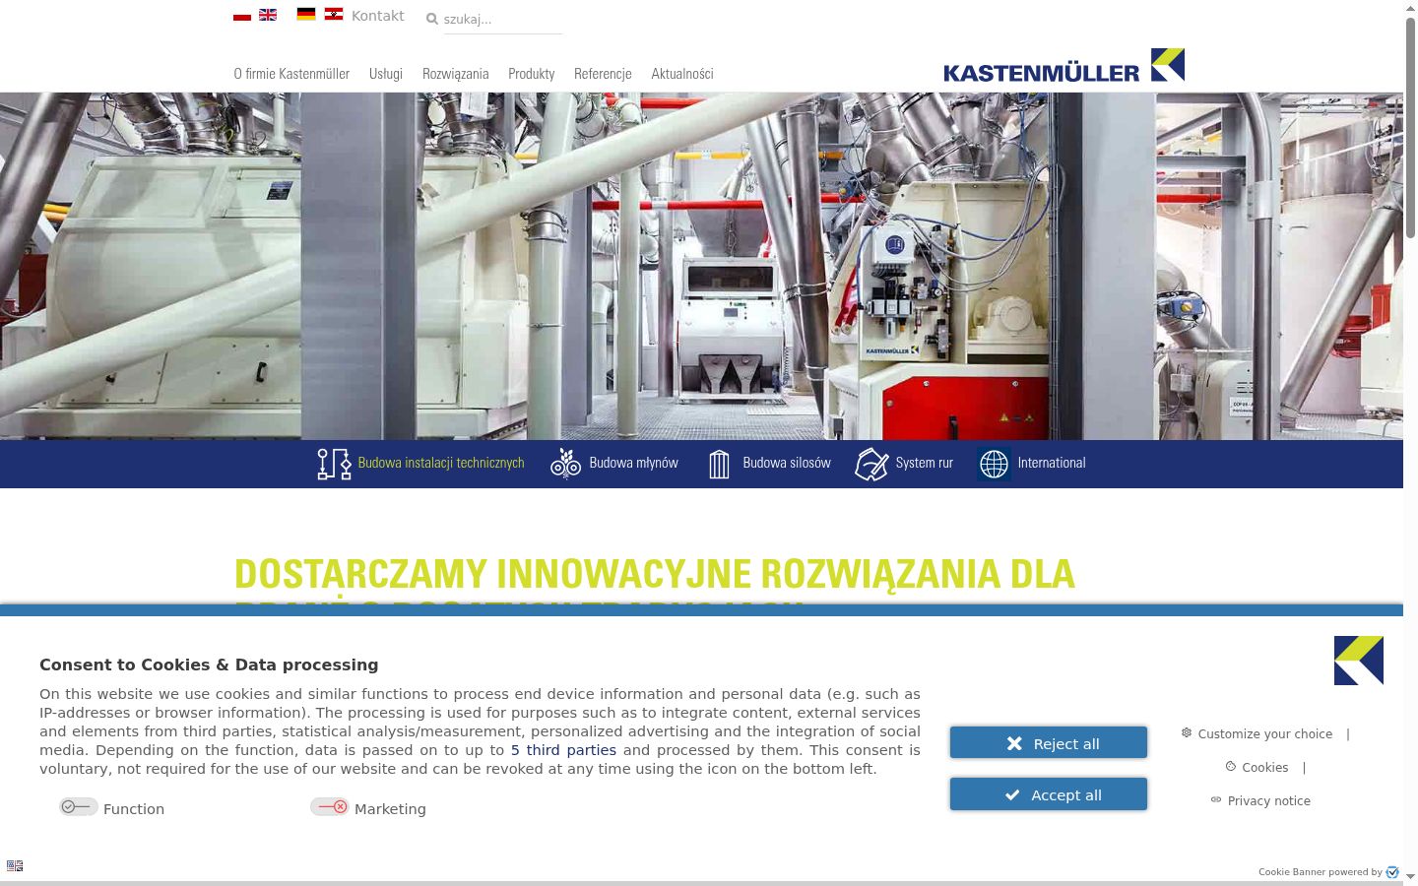The image size is (1418, 886).
Task: Select the British flag language icon
Action: (268, 15)
